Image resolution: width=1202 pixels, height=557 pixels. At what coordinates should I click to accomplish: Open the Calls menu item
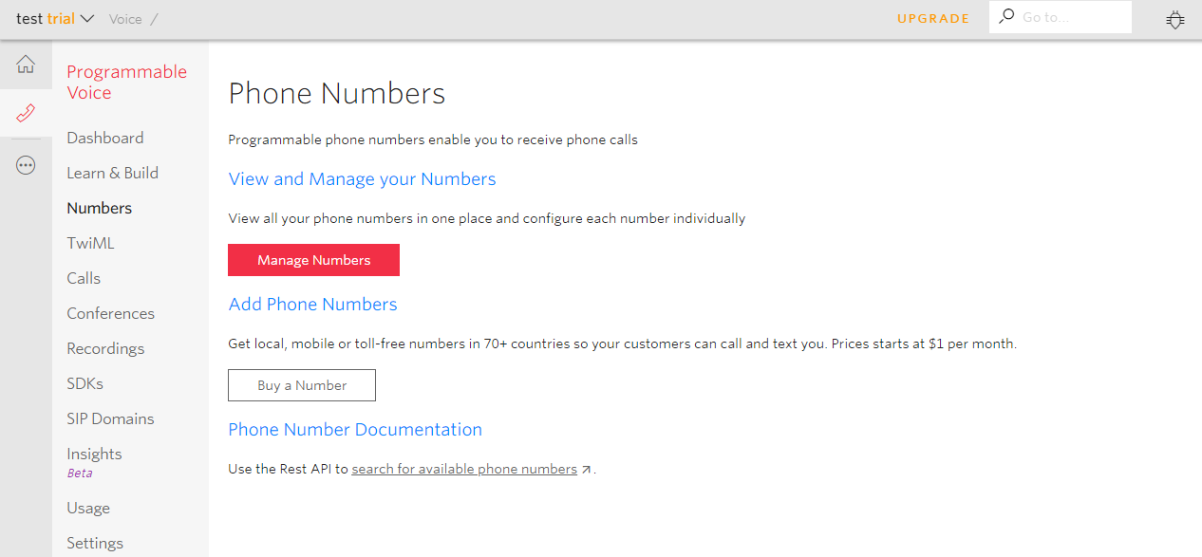point(84,278)
